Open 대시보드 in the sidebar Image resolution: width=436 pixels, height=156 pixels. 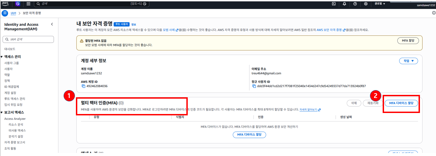pos(10,49)
